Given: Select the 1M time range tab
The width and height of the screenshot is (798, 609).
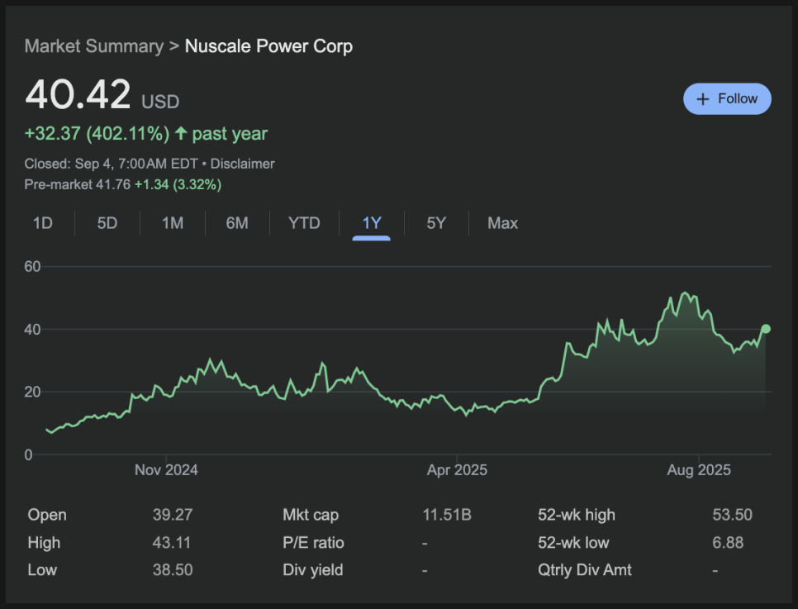Looking at the screenshot, I should coord(173,223).
